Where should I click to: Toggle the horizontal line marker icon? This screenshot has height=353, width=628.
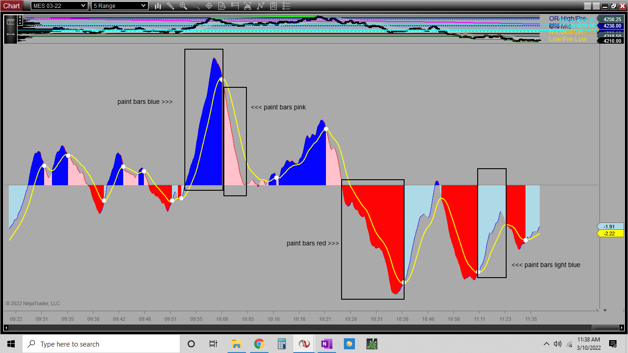click(x=11, y=34)
